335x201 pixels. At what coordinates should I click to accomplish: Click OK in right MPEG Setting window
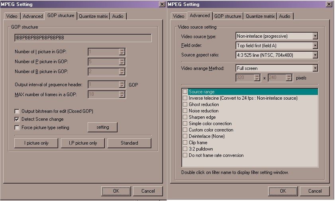coord(283,191)
